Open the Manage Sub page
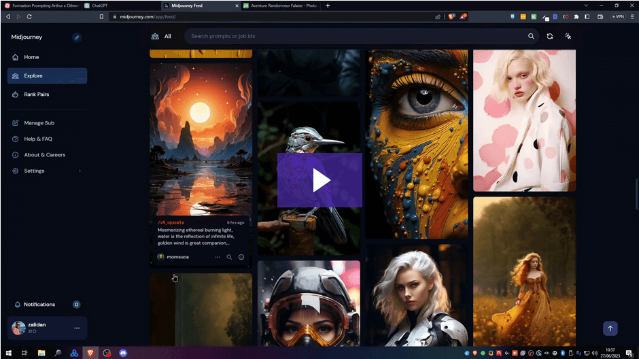 pos(39,123)
